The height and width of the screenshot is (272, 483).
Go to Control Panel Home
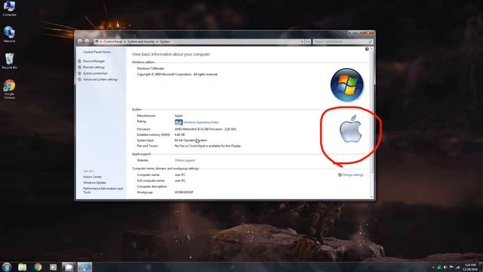click(x=97, y=52)
